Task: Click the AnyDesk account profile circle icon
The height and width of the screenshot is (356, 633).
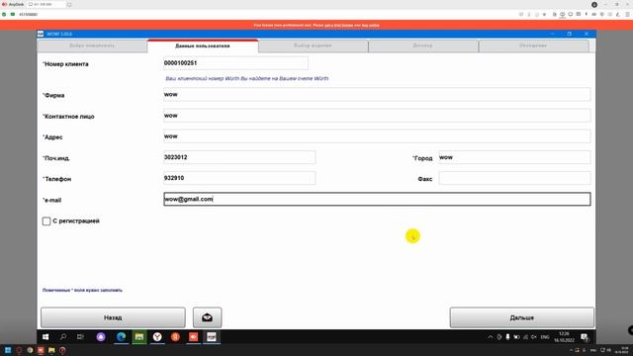Action: (x=594, y=4)
